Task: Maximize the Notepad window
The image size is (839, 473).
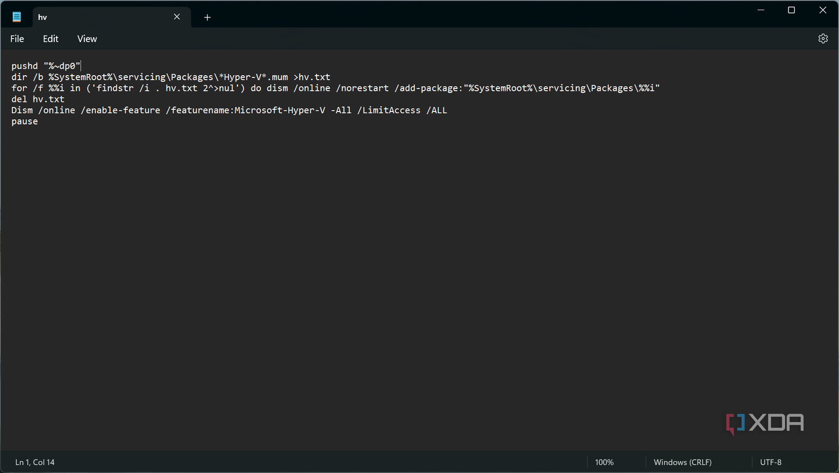Action: click(791, 10)
